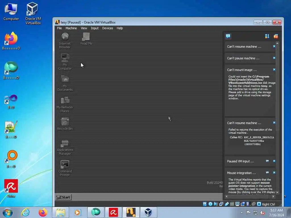Click the network adapters status icon
This screenshot has height=218, width=291.
(x=221, y=204)
